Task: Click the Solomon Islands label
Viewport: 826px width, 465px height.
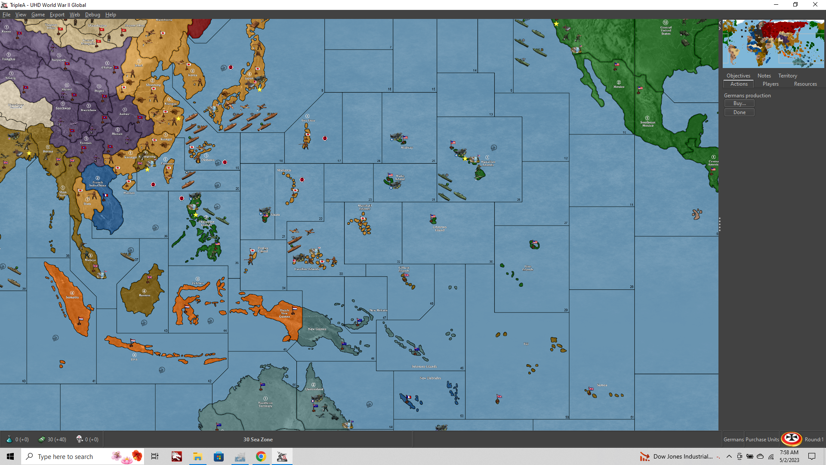Action: click(424, 366)
